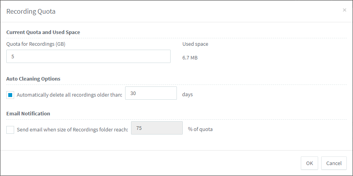Click the Email Notification section heading
The height and width of the screenshot is (176, 353).
coord(28,113)
